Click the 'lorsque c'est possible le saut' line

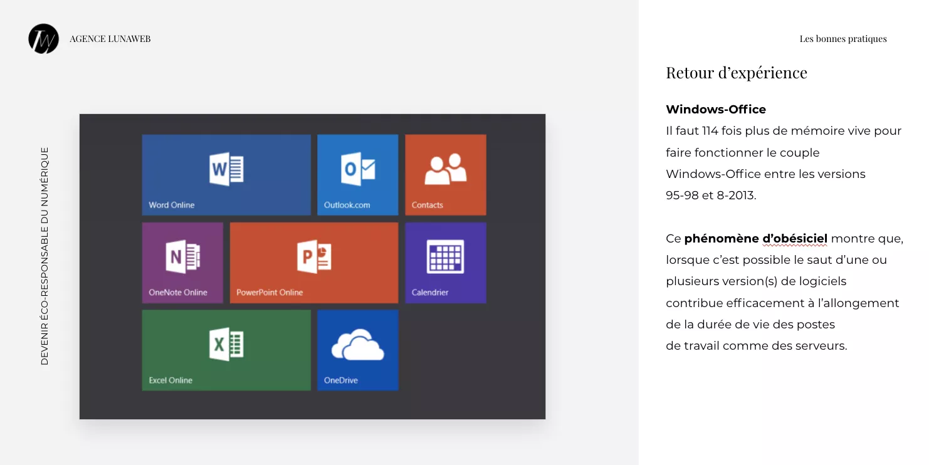[x=776, y=260]
